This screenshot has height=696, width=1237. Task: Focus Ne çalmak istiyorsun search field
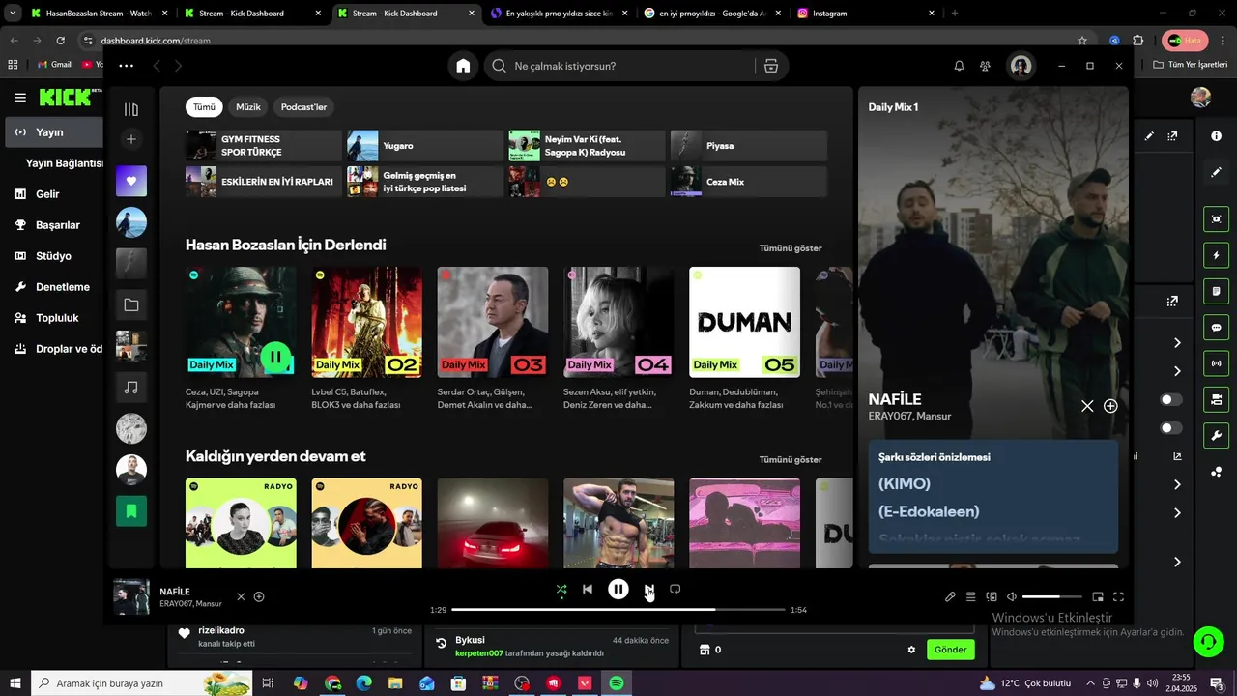pyautogui.click(x=618, y=66)
